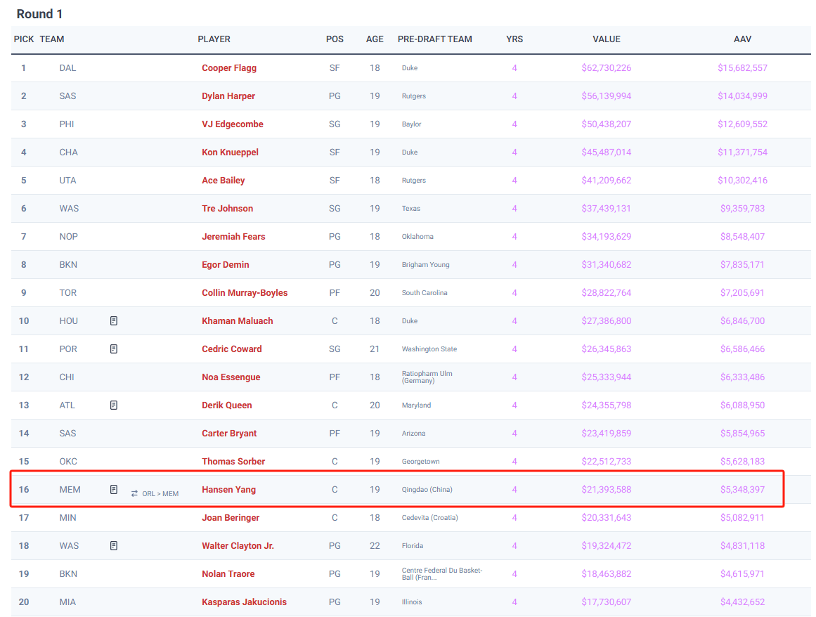This screenshot has width=816, height=617.
Task: Open the note icon in HOU row
Action: 114,321
